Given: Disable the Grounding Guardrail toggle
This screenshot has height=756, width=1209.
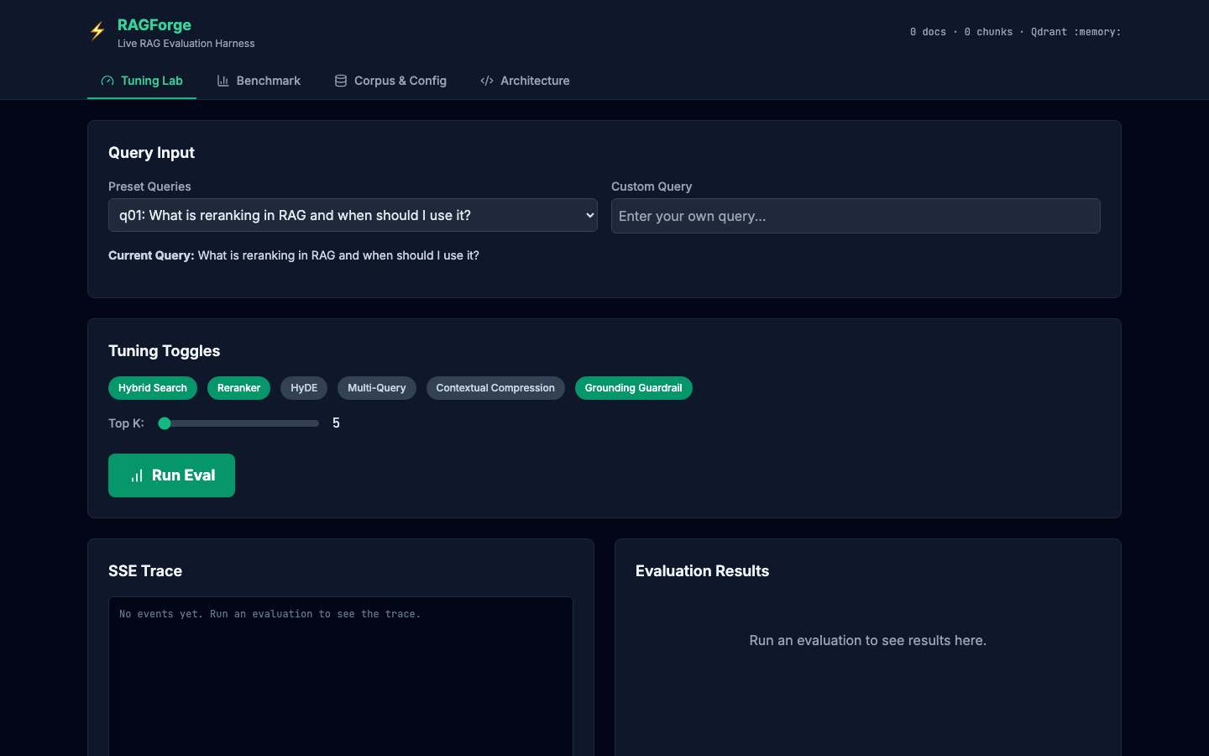Looking at the screenshot, I should [x=634, y=388].
